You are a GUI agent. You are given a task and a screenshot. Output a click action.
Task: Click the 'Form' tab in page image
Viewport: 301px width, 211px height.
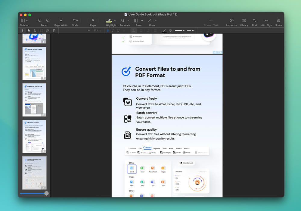click(x=171, y=149)
